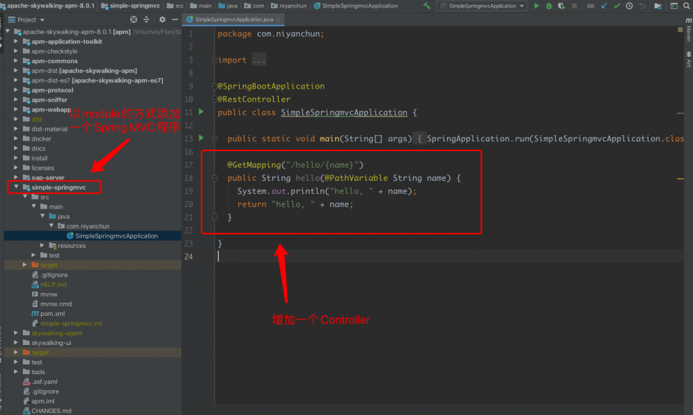Commit changes with Git green checkmark
Screen dimensions: 693x415
(x=616, y=6)
